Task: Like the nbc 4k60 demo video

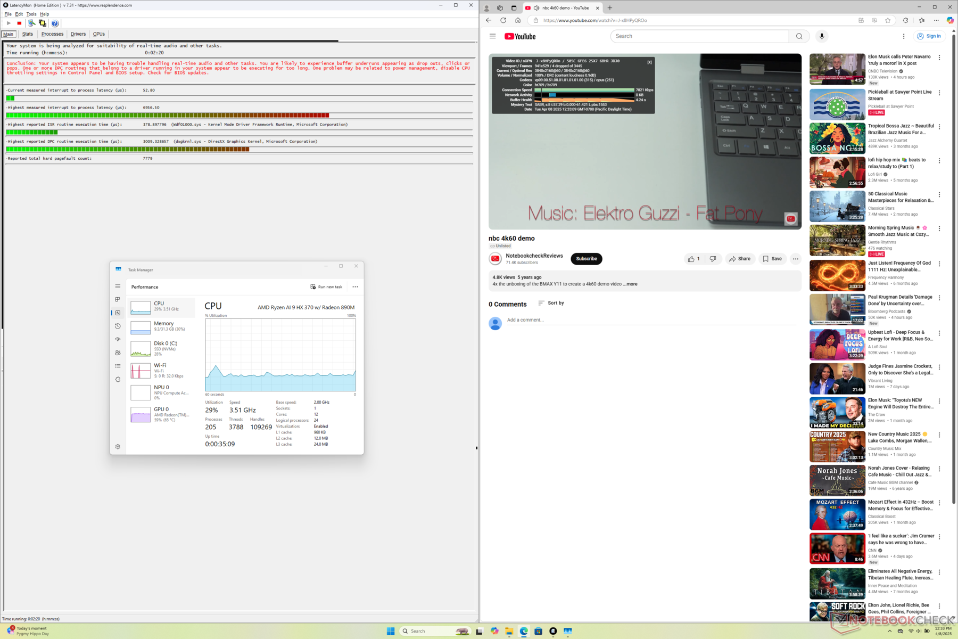Action: click(x=693, y=259)
